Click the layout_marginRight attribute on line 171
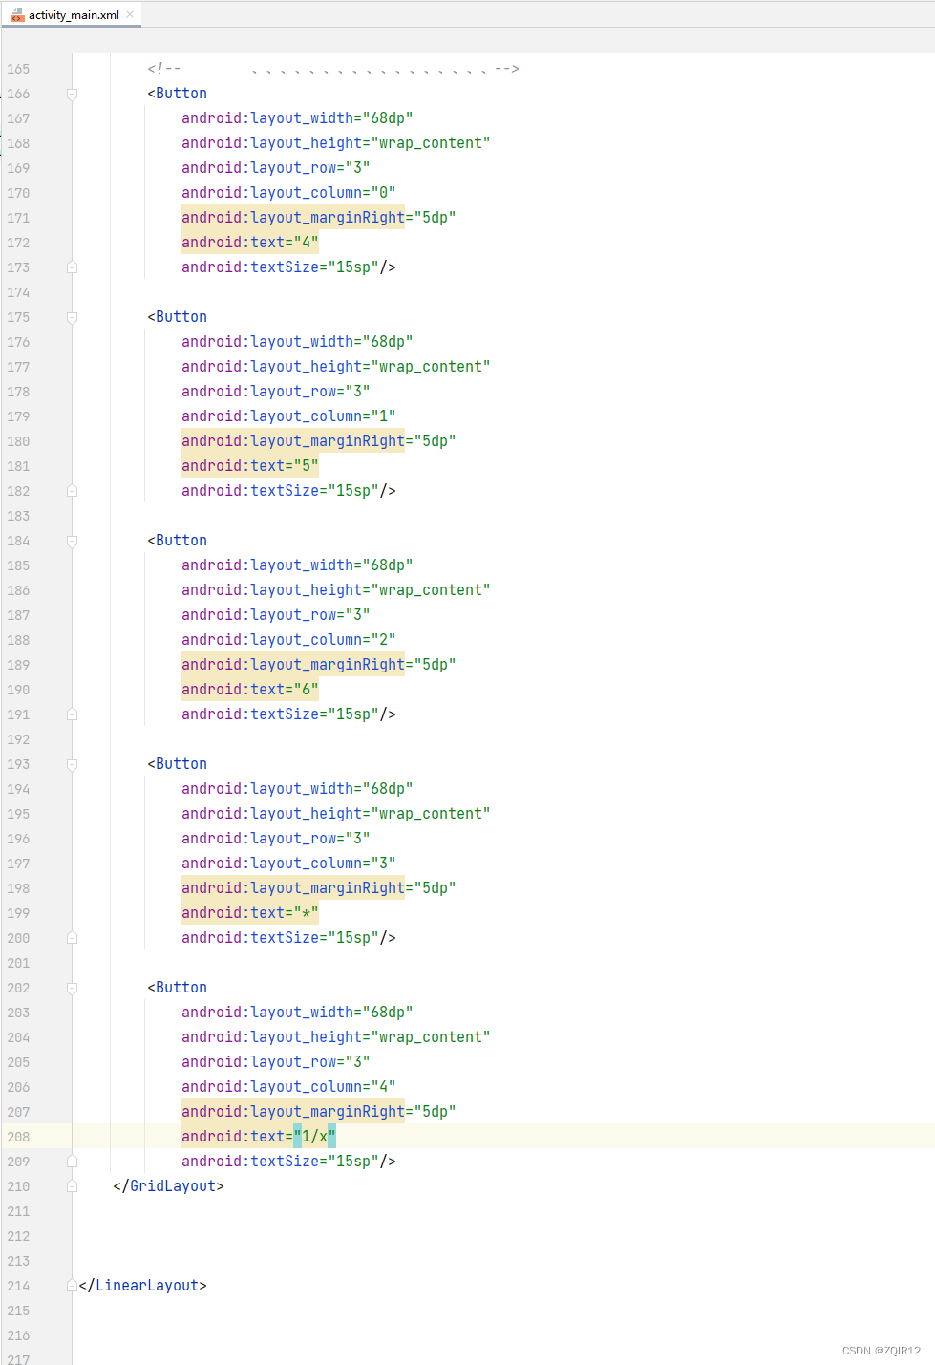The image size is (935, 1365). click(319, 218)
